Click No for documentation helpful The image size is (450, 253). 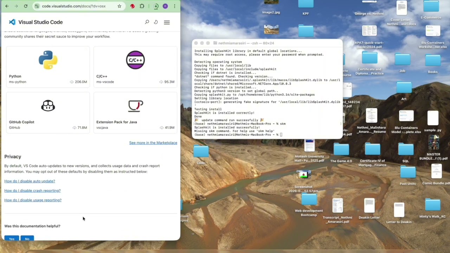point(27,239)
